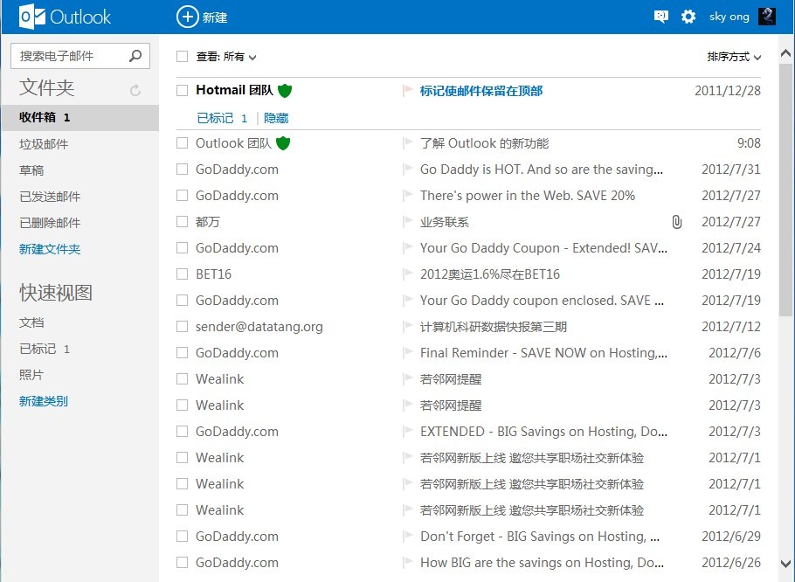Image resolution: width=795 pixels, height=582 pixels.
Task: Click 隐藏 to hide flagged messages
Action: (276, 118)
